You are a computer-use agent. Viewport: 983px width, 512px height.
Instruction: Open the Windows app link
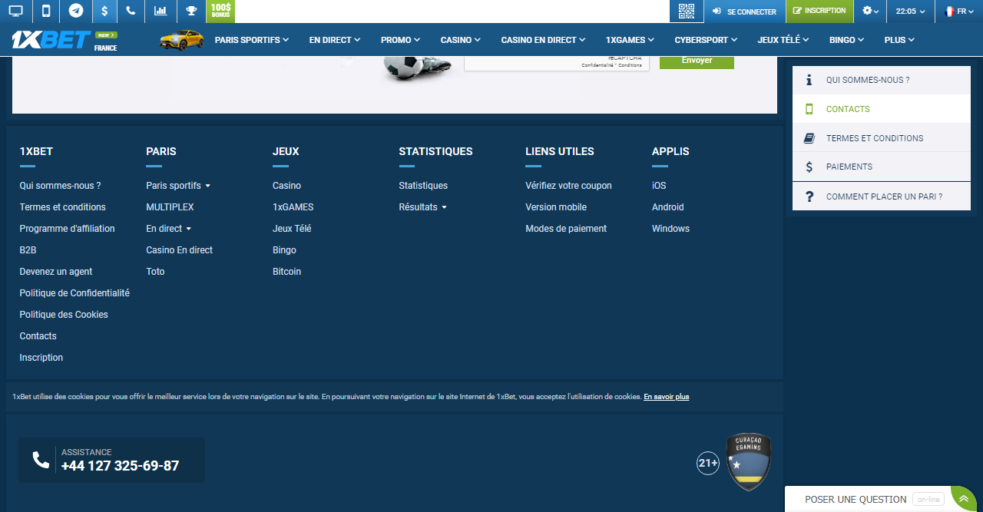(x=670, y=229)
